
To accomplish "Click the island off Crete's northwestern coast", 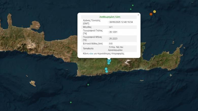I will [35, 25].
